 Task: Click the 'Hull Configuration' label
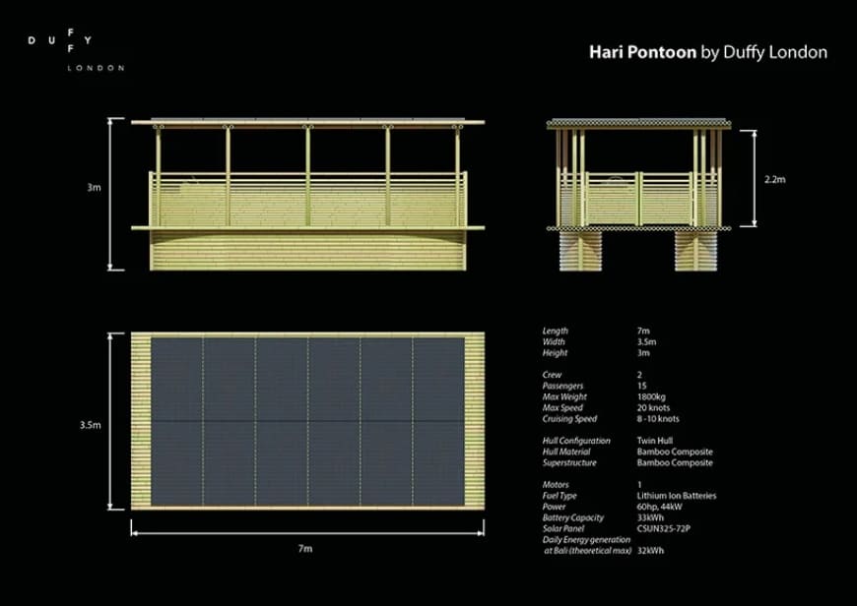[576, 441]
